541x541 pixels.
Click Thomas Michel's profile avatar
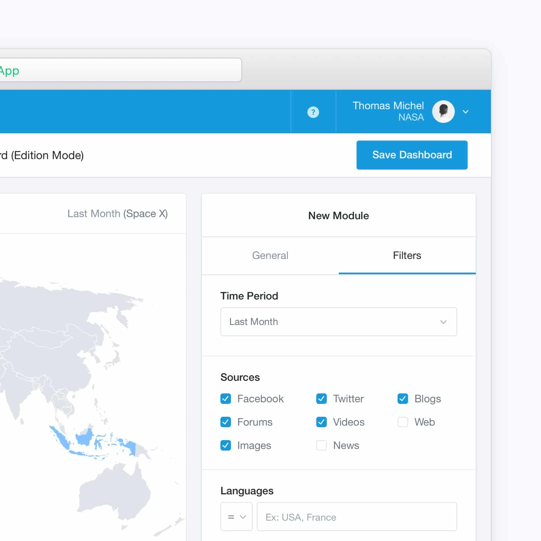[443, 112]
